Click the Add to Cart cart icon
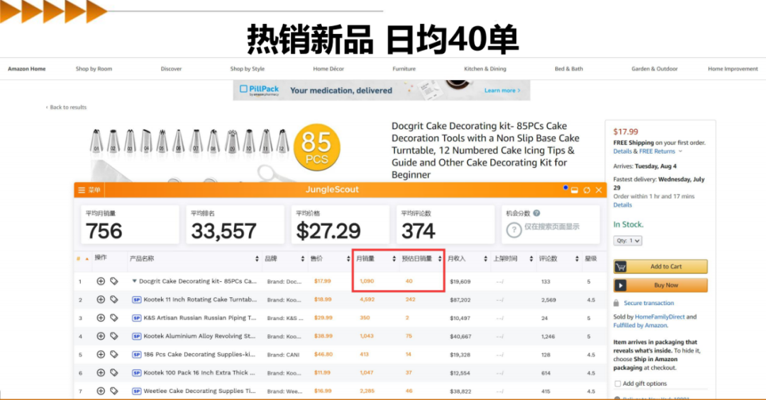 [x=621, y=266]
